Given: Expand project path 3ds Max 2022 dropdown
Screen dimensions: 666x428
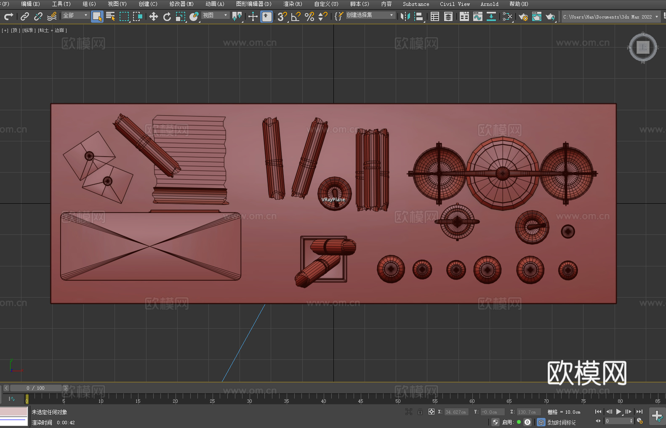Looking at the screenshot, I should click(x=656, y=17).
